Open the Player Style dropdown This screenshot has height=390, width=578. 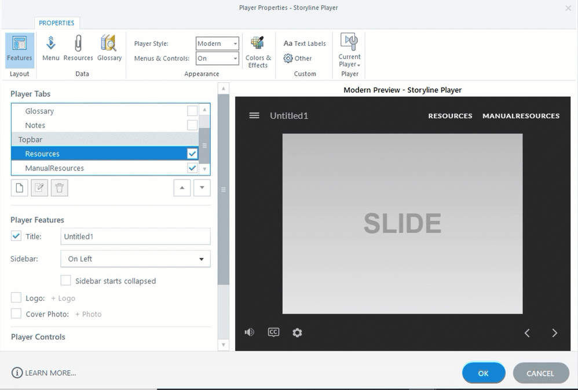click(x=217, y=43)
